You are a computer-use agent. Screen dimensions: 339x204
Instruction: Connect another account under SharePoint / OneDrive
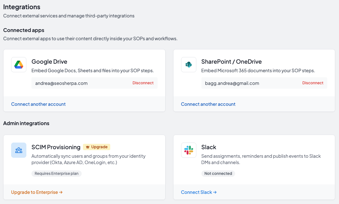pyautogui.click(x=208, y=104)
